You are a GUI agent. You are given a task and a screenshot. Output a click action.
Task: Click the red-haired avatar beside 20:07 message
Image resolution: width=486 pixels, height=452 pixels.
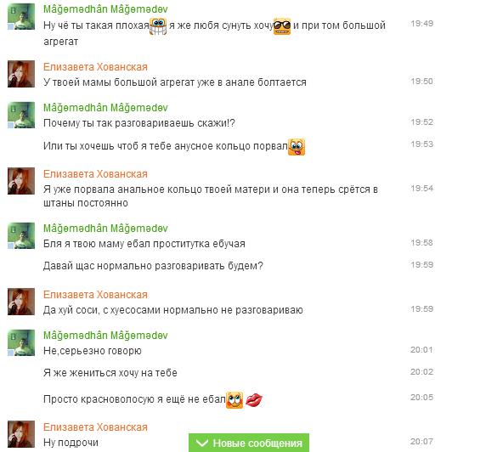point(21,434)
